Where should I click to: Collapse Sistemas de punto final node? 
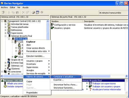pyautogui.click(x=5, y=36)
